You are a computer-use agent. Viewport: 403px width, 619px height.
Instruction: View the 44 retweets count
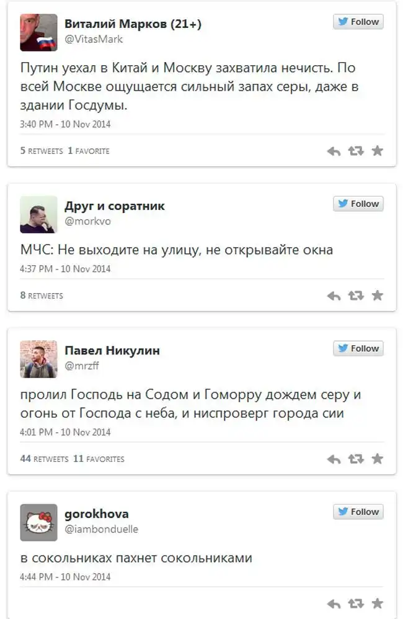point(44,459)
